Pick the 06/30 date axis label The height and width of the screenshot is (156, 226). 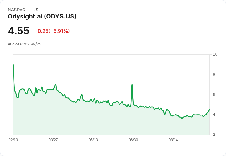(x=133, y=140)
